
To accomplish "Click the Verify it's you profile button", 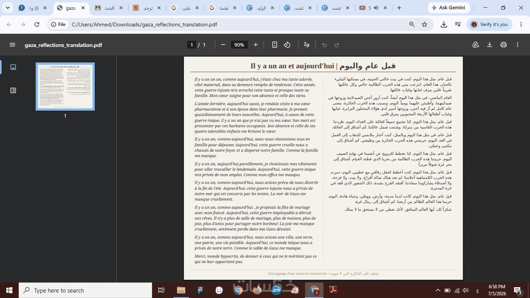I will tap(490, 24).
